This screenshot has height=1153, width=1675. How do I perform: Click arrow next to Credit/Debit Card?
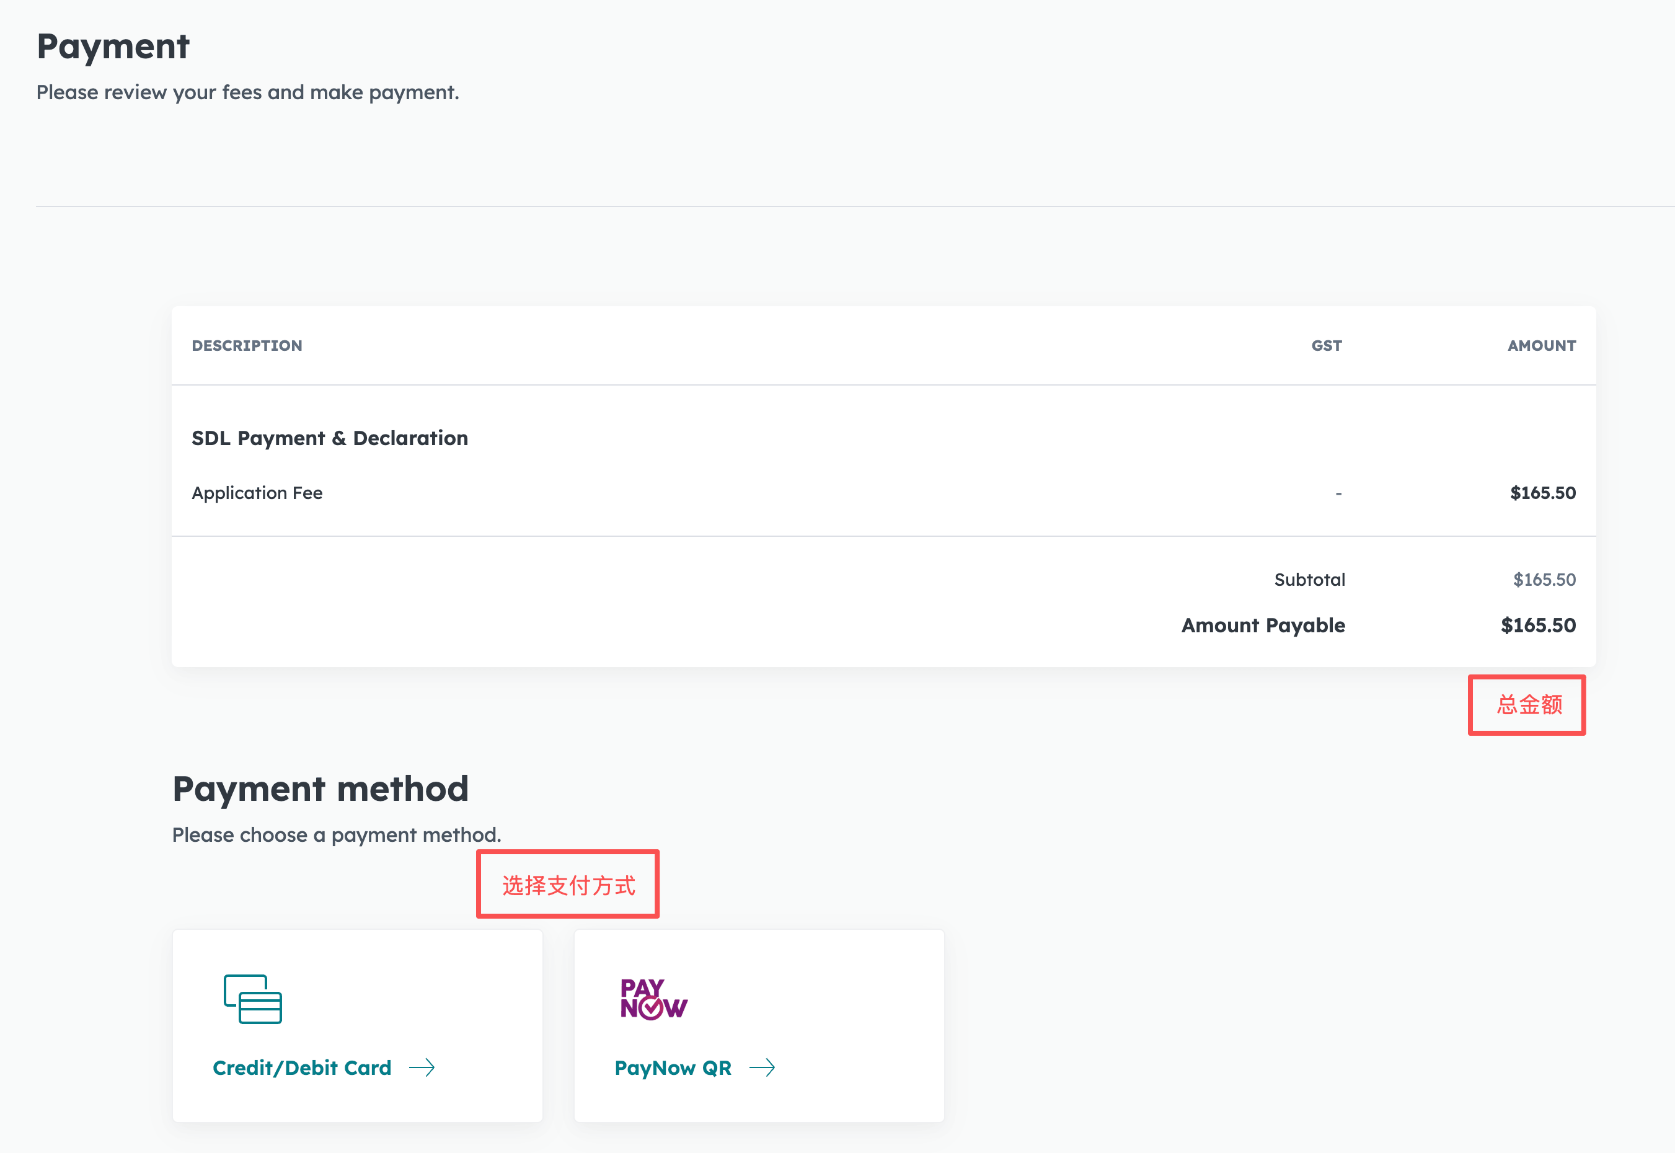(x=422, y=1067)
